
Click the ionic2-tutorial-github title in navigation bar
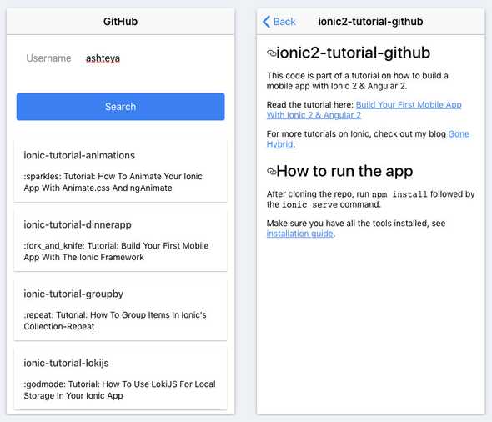(370, 22)
